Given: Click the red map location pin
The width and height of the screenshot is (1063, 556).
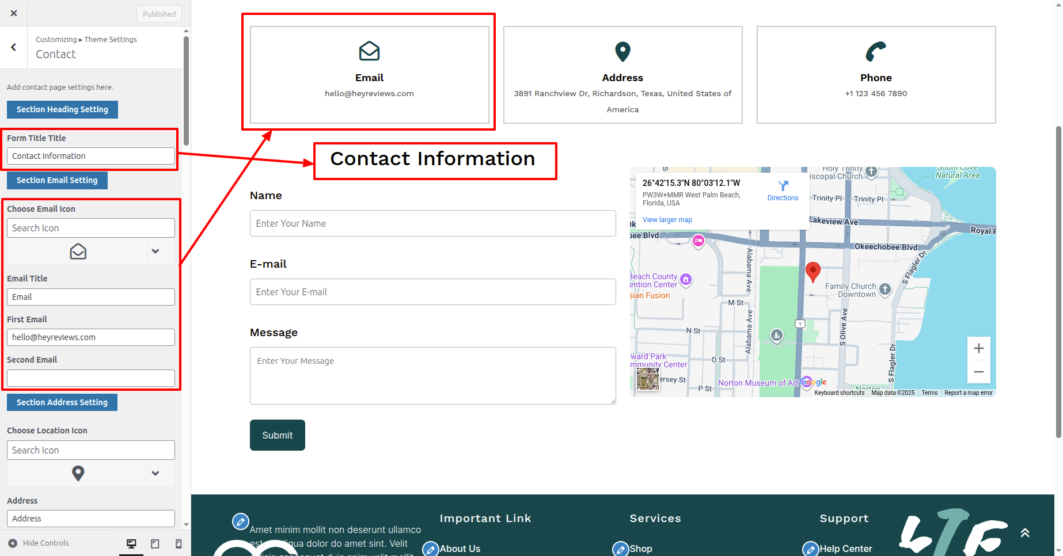Looking at the screenshot, I should [x=813, y=271].
